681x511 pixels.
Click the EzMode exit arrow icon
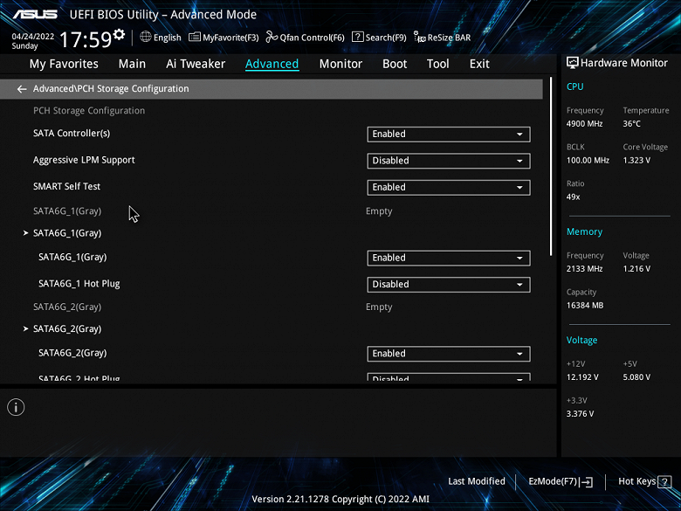click(586, 481)
